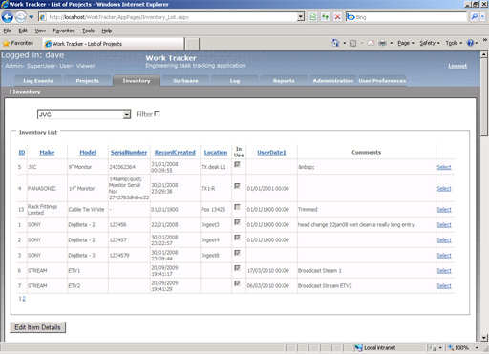Image resolution: width=489 pixels, height=354 pixels.
Task: Click the Favorites star button
Action: coord(18,43)
